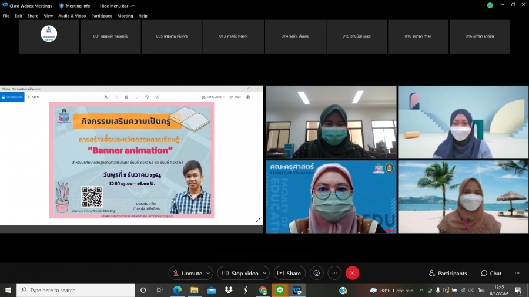Viewport: 529px width, 297px height.
Task: Click the Share content button
Action: pyautogui.click(x=289, y=273)
